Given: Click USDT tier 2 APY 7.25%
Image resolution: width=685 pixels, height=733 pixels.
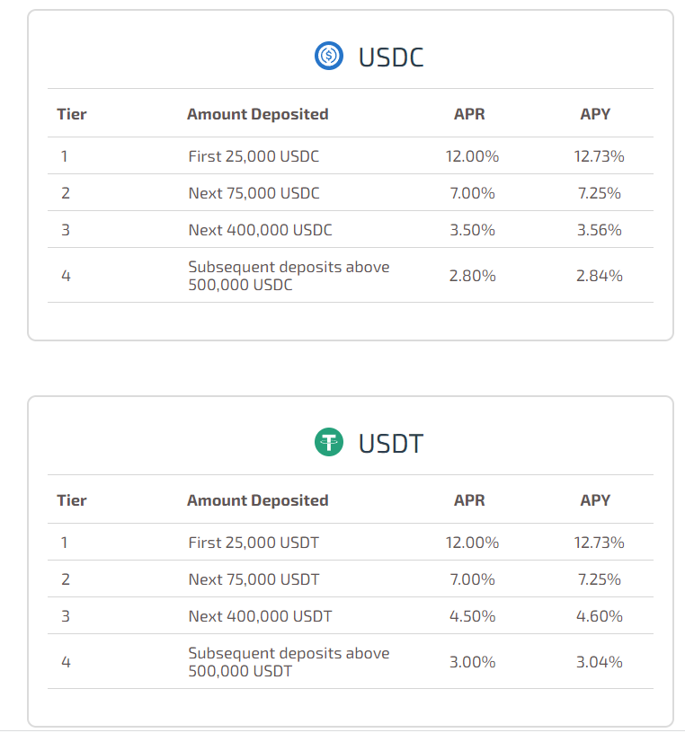Looking at the screenshot, I should pos(599,579).
